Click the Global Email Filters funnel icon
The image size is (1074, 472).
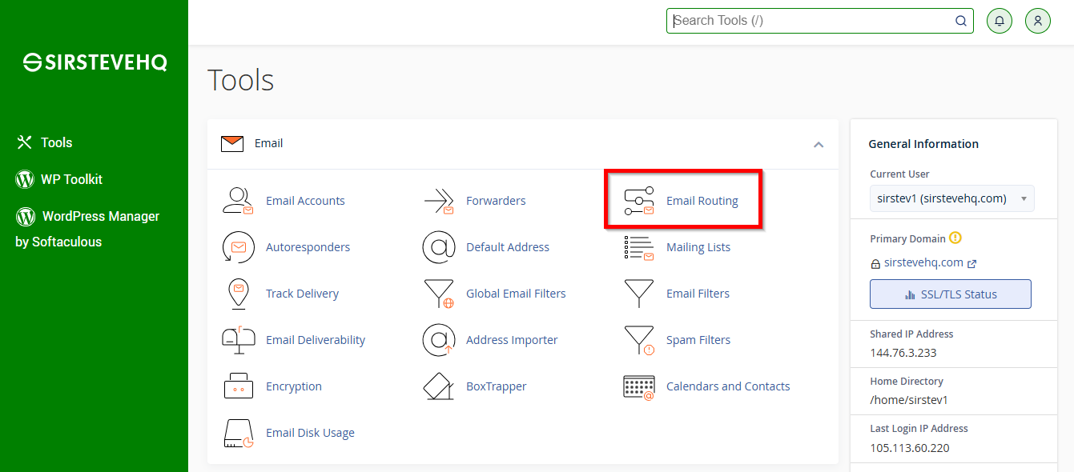pyautogui.click(x=439, y=294)
